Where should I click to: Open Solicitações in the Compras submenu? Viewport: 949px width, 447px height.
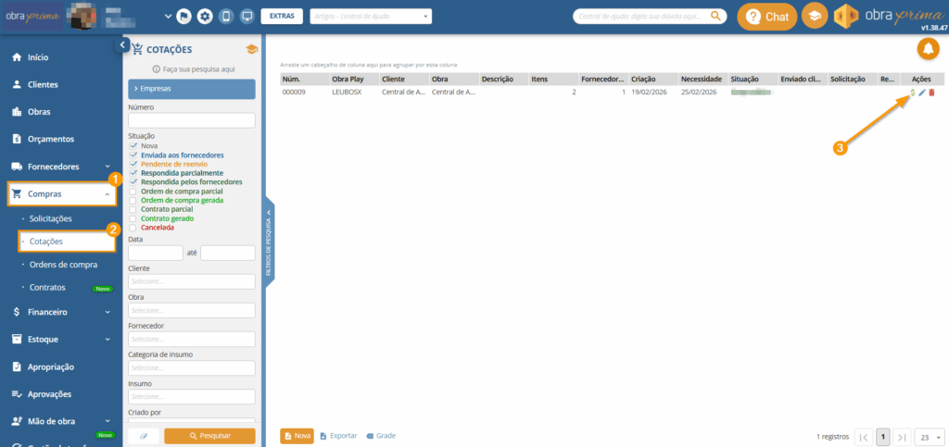tap(63, 218)
